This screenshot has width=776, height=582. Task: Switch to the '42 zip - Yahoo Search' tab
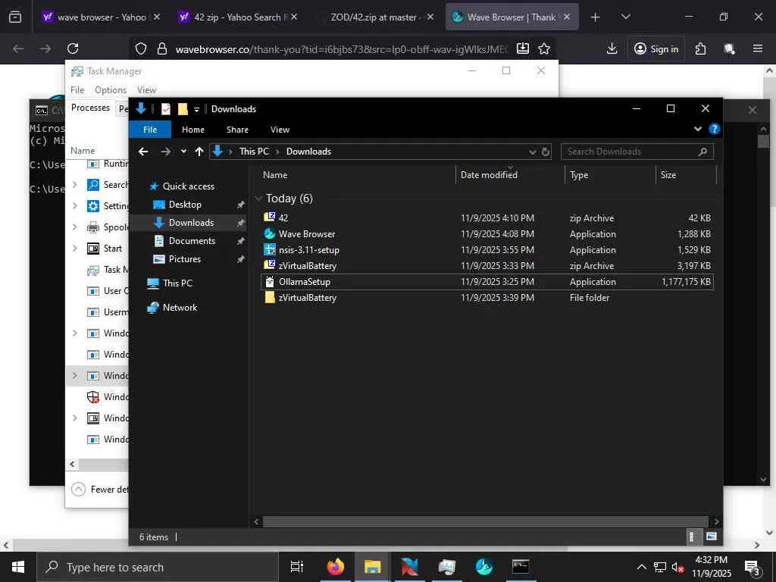[x=239, y=17]
